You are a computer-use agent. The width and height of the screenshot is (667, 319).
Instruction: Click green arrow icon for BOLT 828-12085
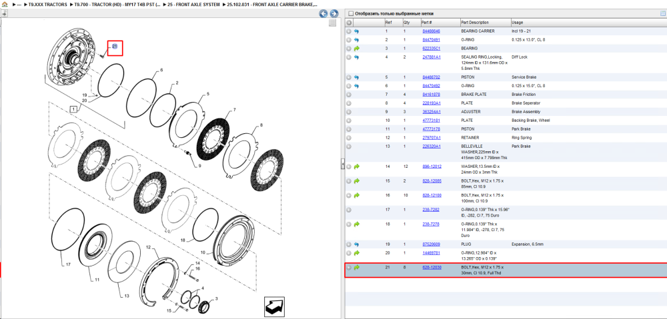click(356, 181)
